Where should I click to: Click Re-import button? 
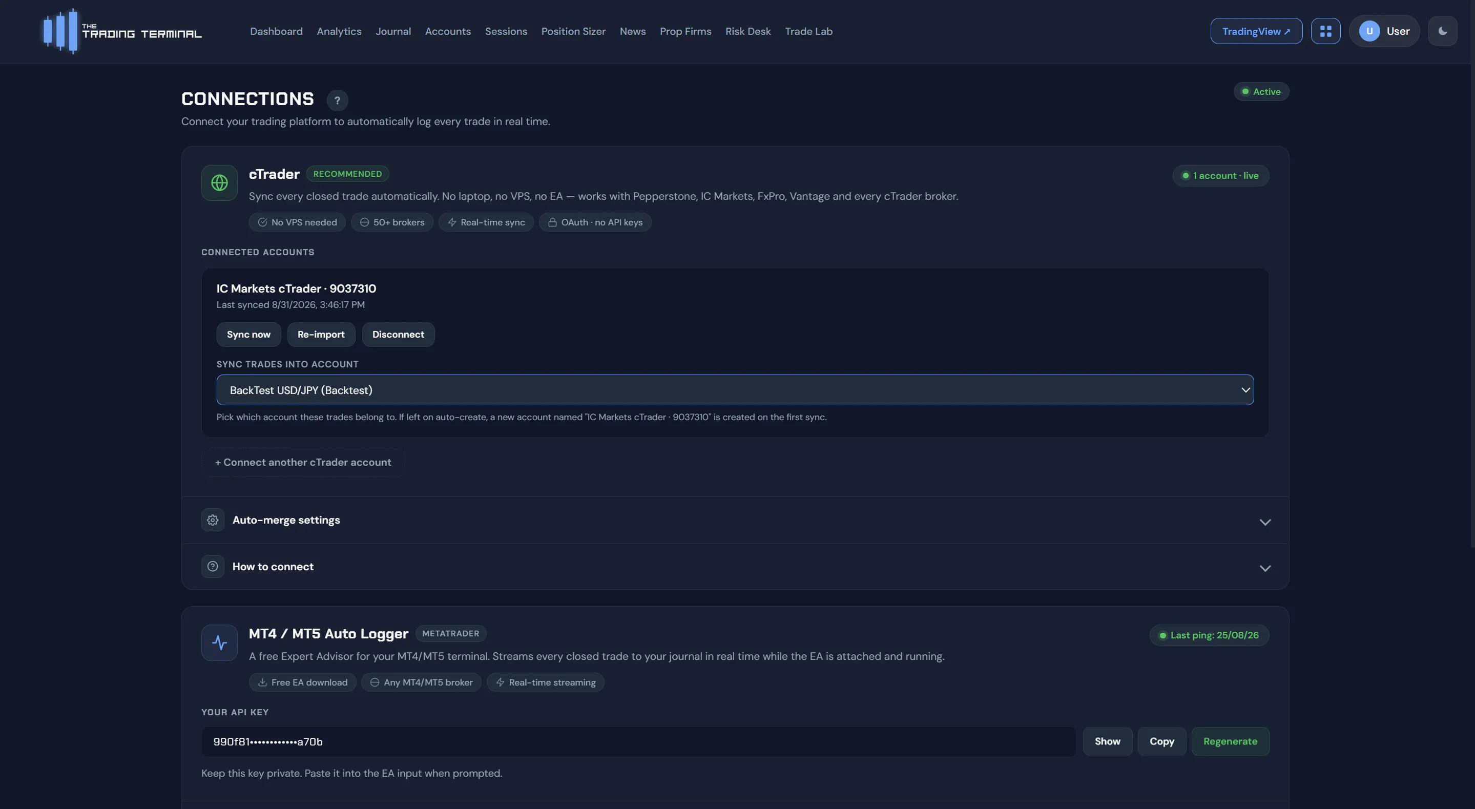(321, 335)
